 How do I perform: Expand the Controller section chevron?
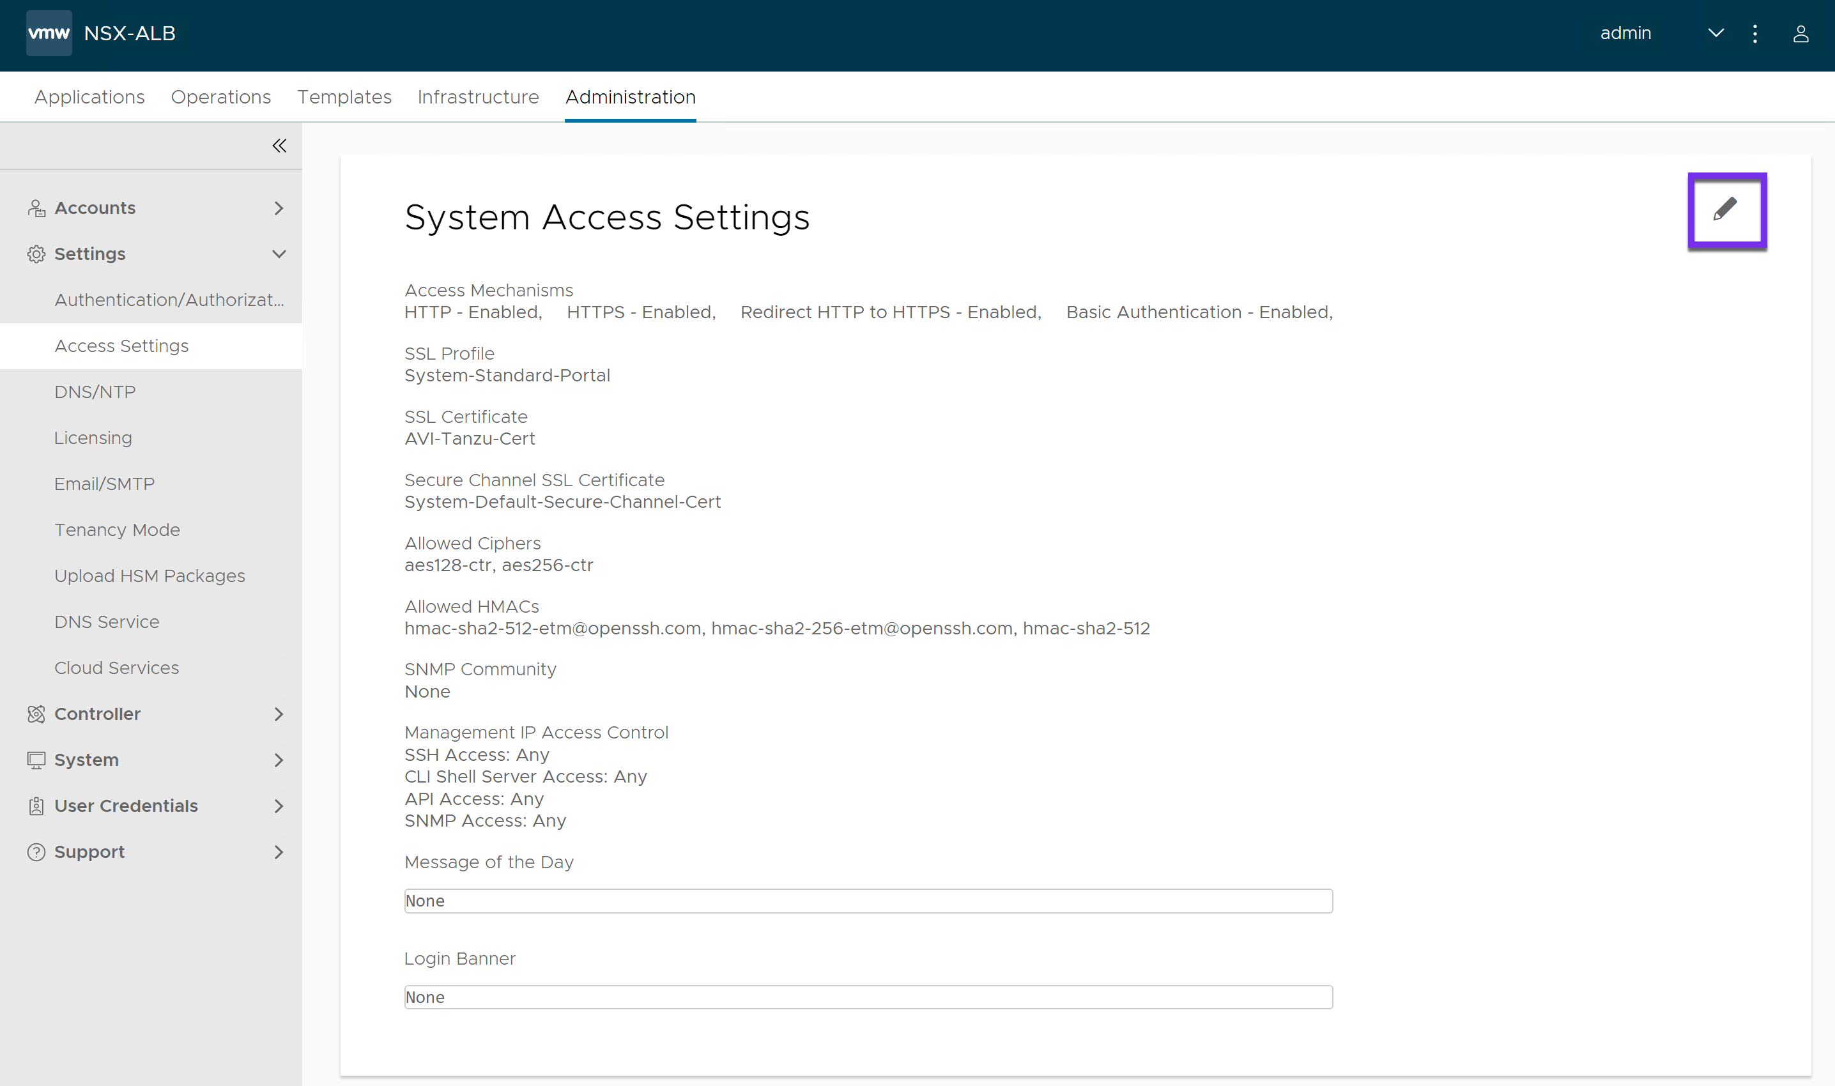pos(279,714)
